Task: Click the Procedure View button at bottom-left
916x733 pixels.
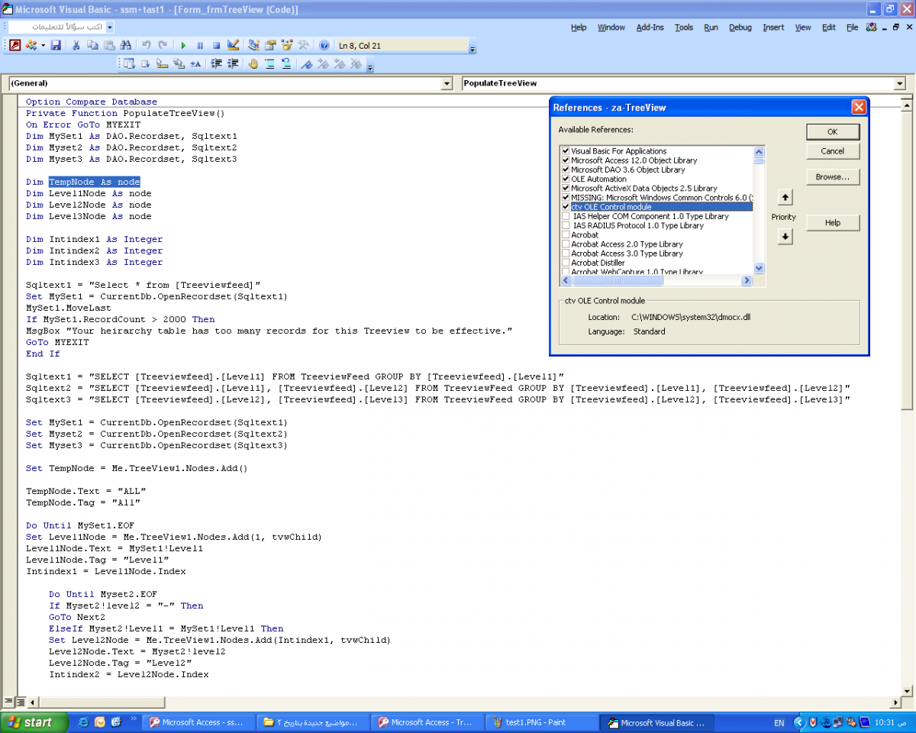Action: click(x=9, y=702)
